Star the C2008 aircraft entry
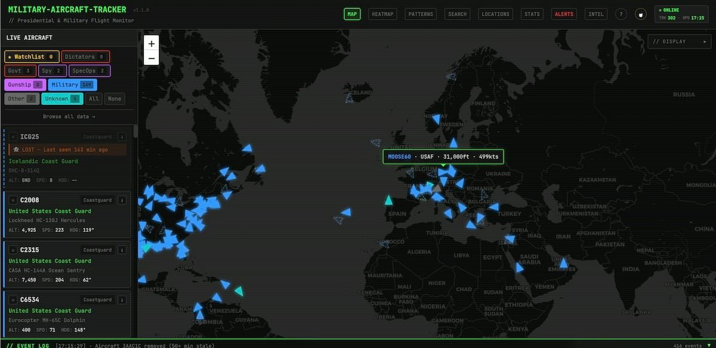Image resolution: width=716 pixels, height=348 pixels. [13, 200]
